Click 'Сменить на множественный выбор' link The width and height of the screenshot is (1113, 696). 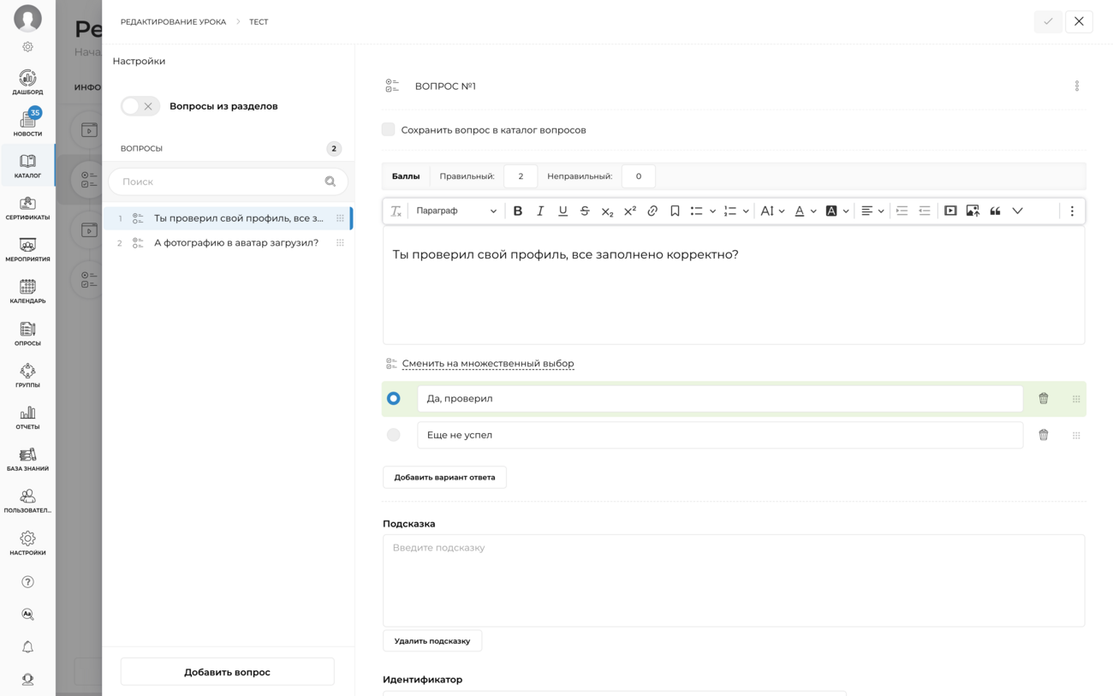488,363
